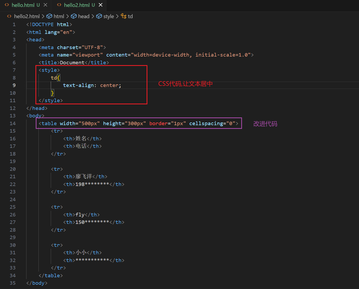This screenshot has height=289, width=359.
Task: Close the hello2.html tab
Action: point(100,5)
